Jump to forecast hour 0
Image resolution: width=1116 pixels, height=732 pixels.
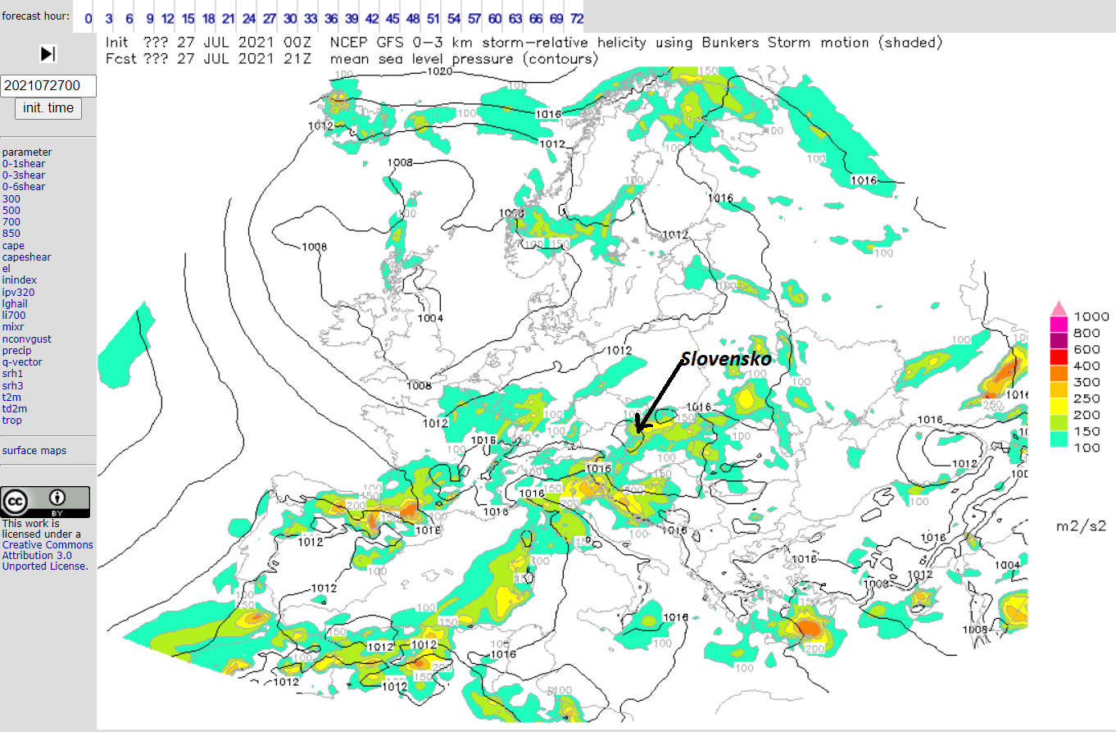pyautogui.click(x=88, y=17)
